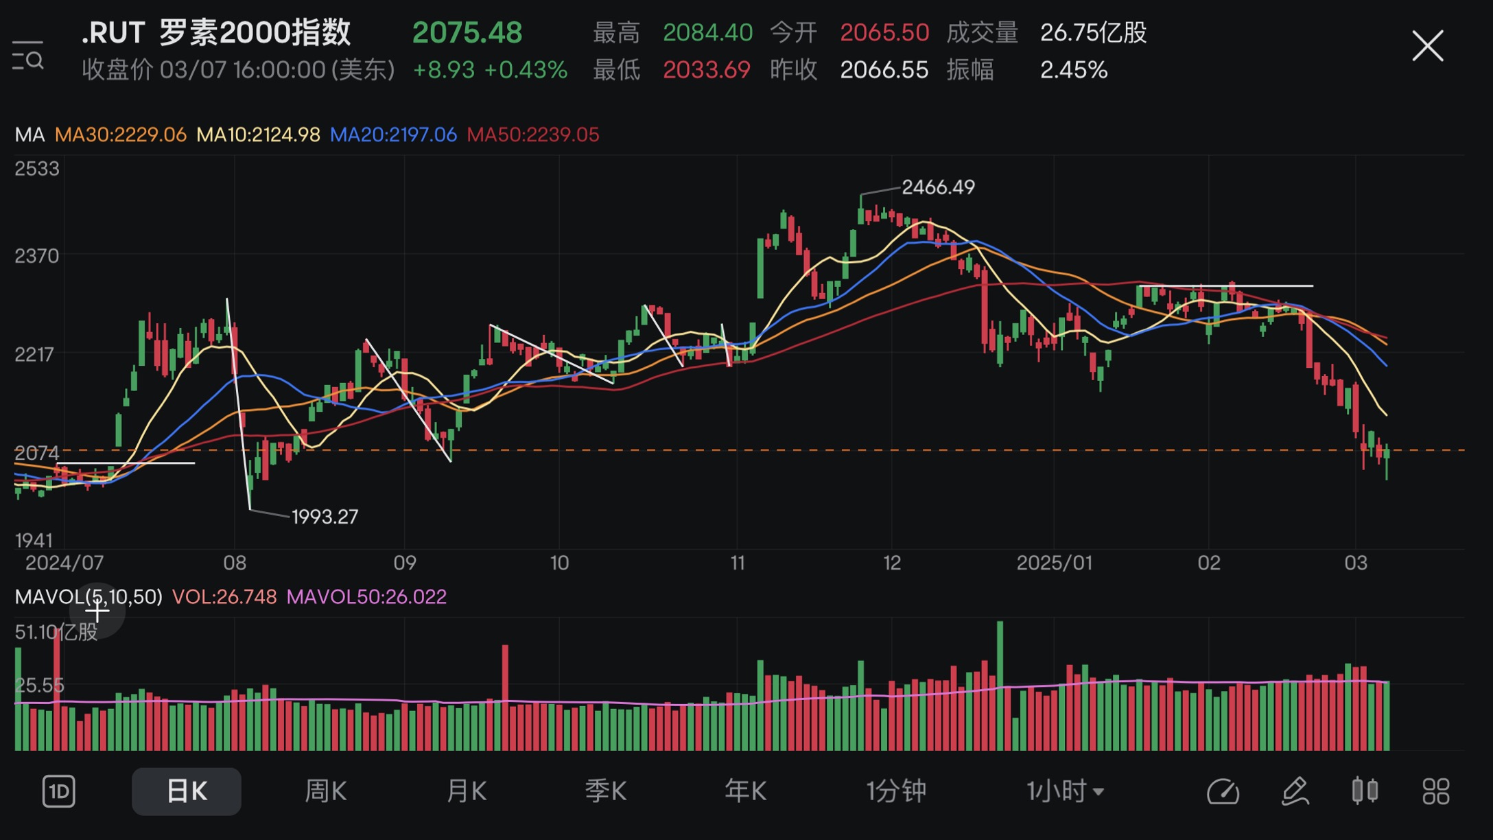The image size is (1493, 840).
Task: Tap the 最高 value 2084.40
Action: [x=707, y=32]
